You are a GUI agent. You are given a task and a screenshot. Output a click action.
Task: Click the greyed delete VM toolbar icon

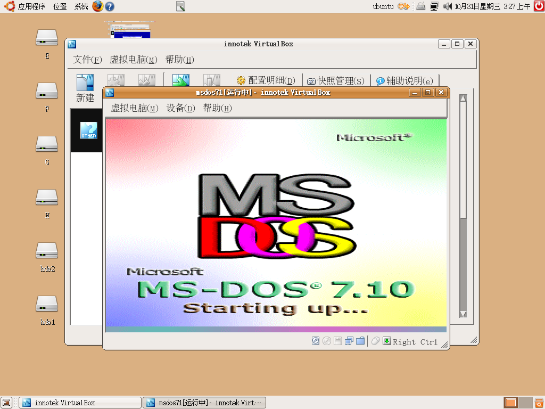(x=147, y=80)
